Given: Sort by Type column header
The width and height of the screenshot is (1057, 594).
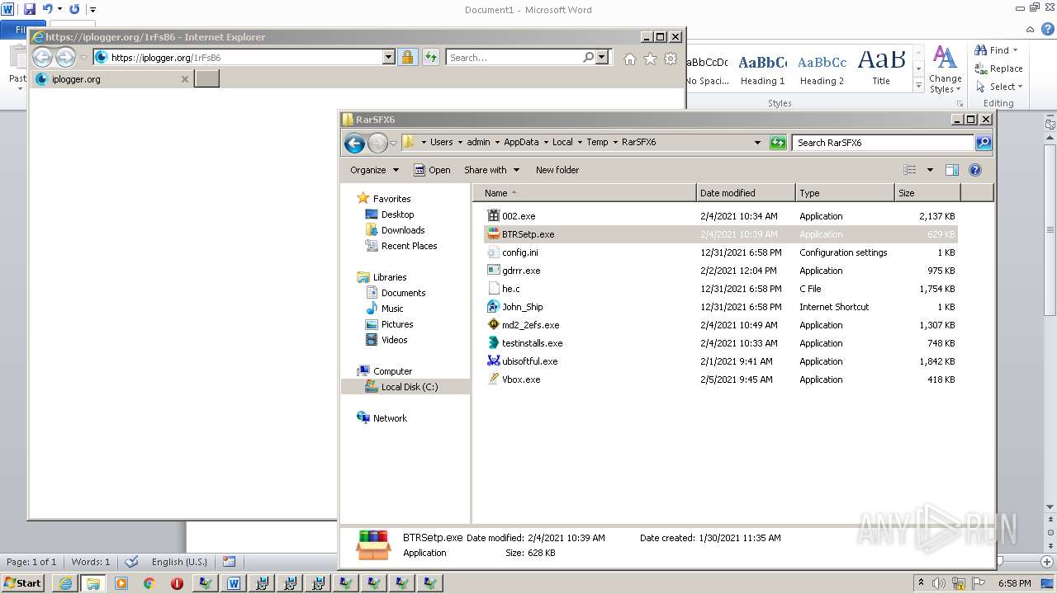Looking at the screenshot, I should [x=845, y=193].
